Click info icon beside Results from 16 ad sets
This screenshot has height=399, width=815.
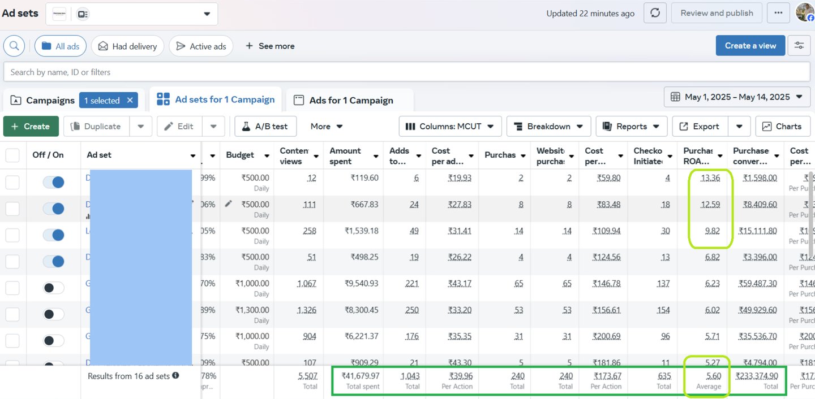tap(176, 375)
